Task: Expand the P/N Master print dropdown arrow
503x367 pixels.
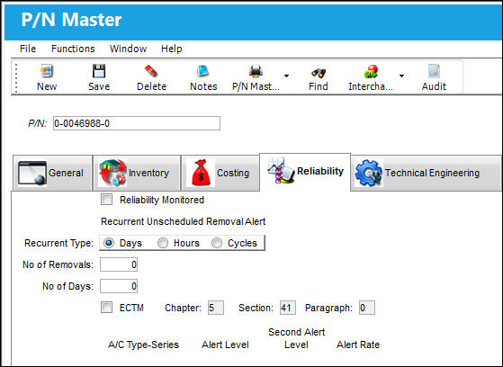Action: [x=286, y=76]
